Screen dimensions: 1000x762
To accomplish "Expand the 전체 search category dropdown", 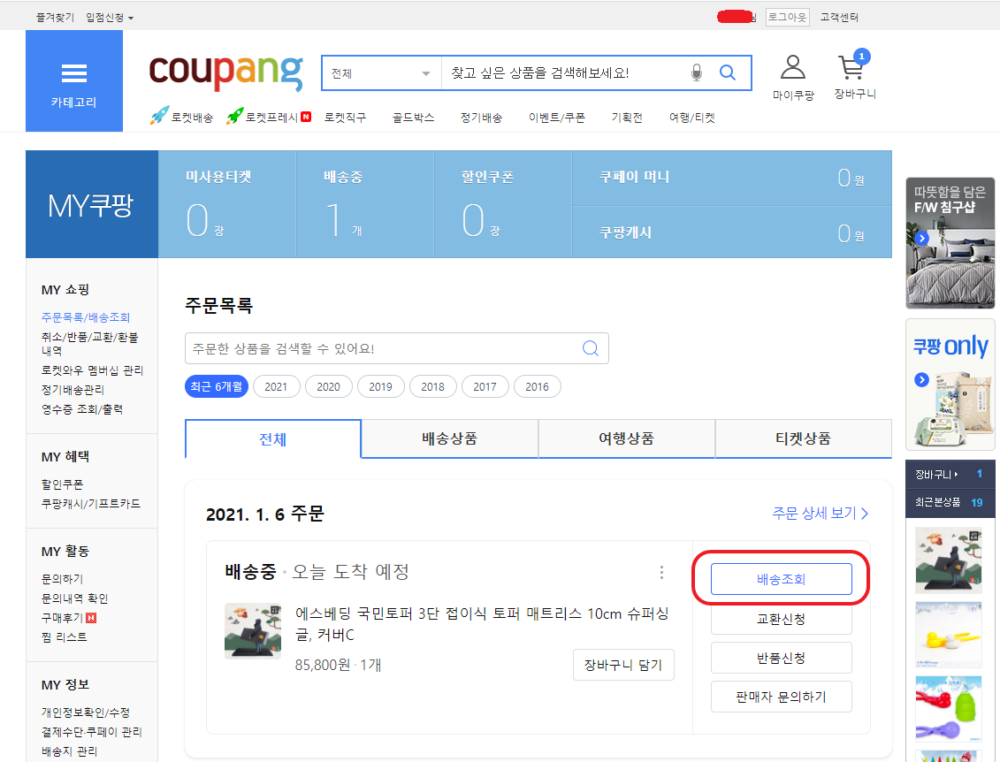I will pyautogui.click(x=381, y=73).
